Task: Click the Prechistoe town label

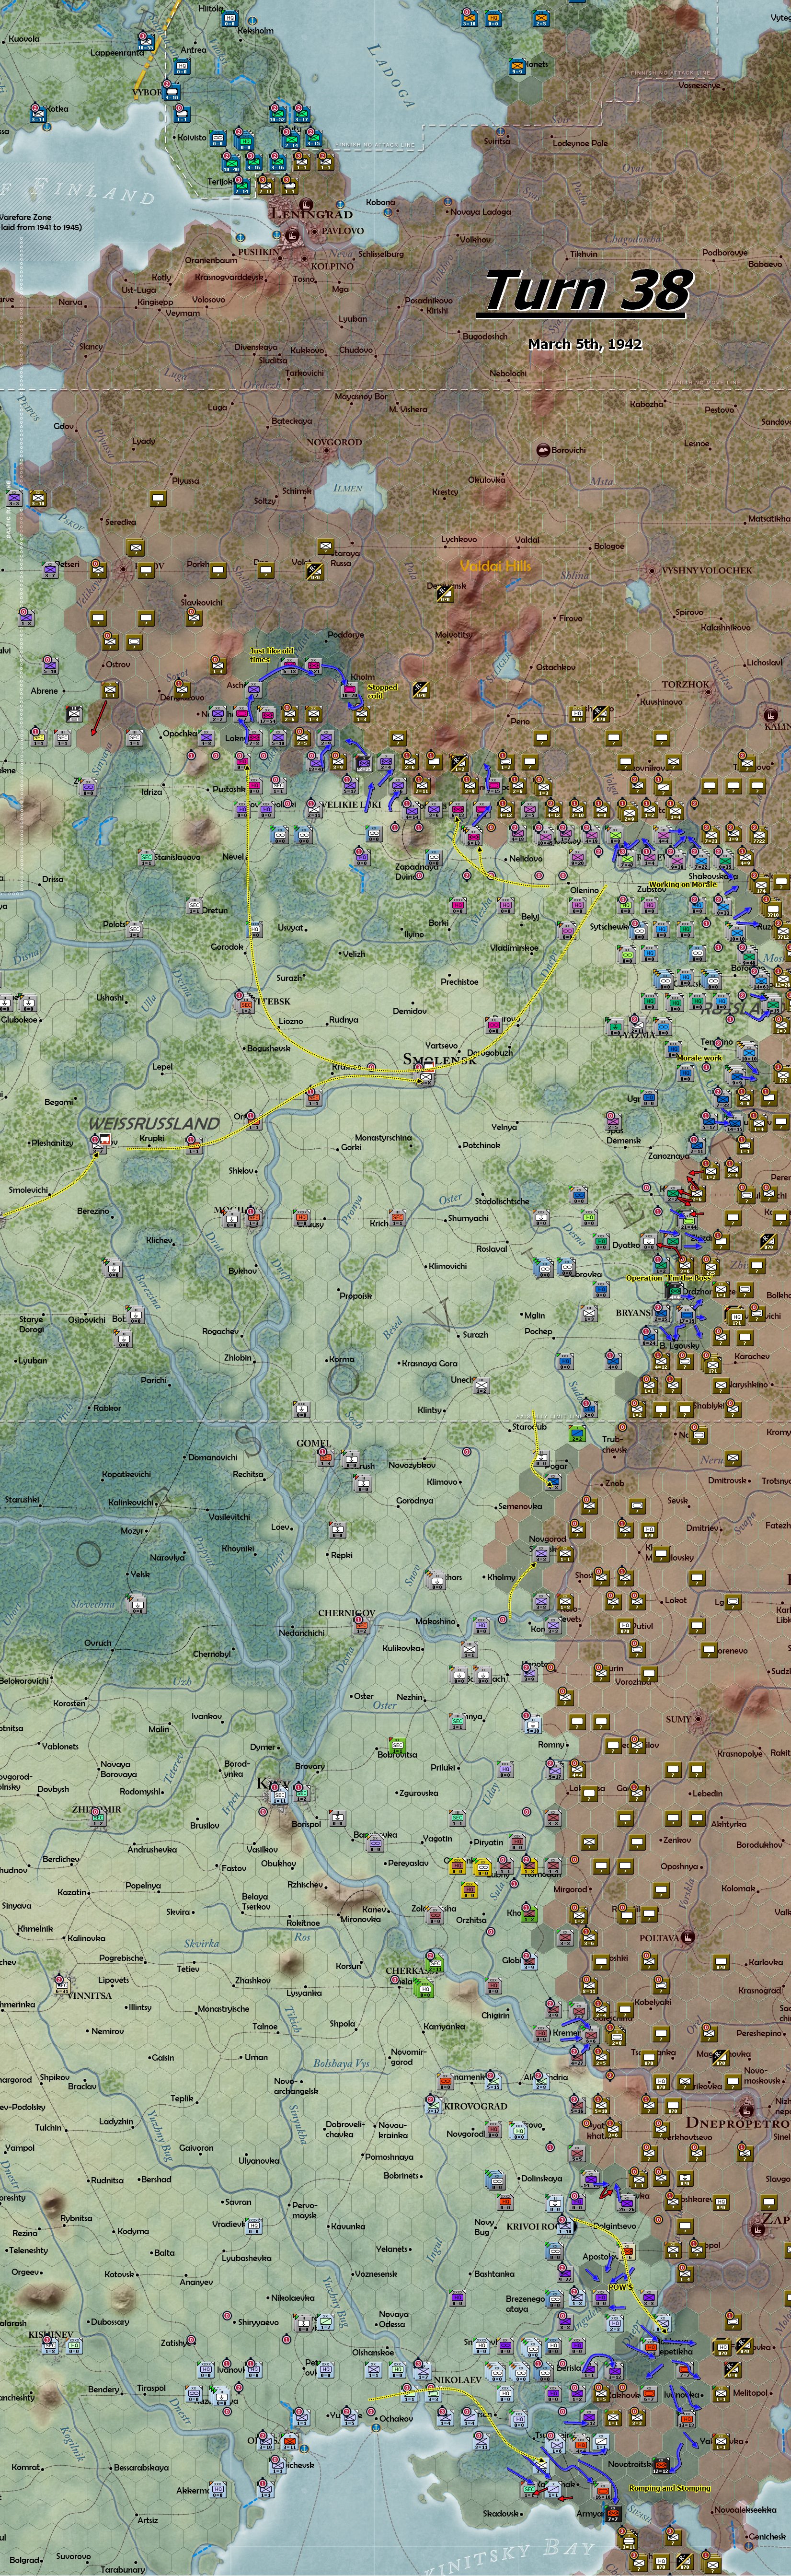Action: point(459,982)
